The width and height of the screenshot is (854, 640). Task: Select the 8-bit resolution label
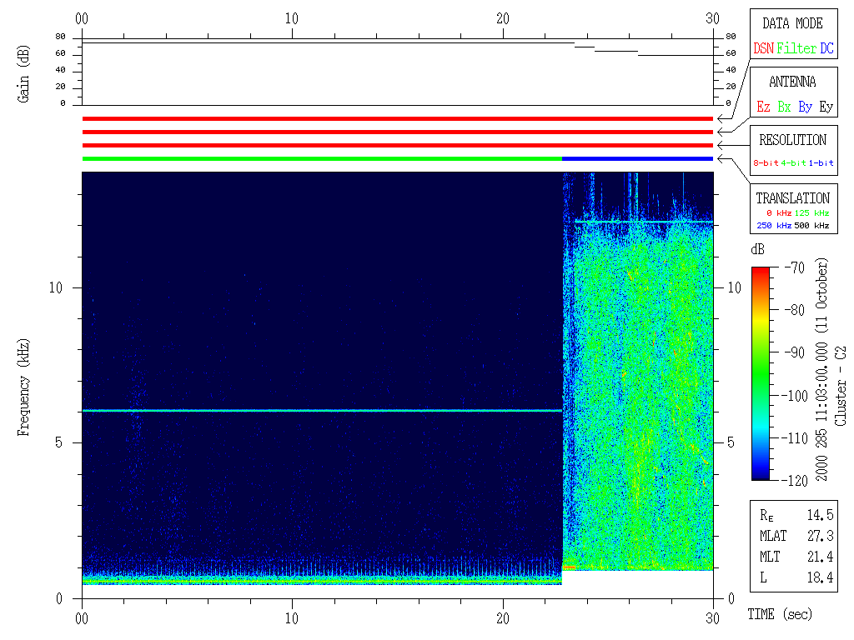click(766, 163)
